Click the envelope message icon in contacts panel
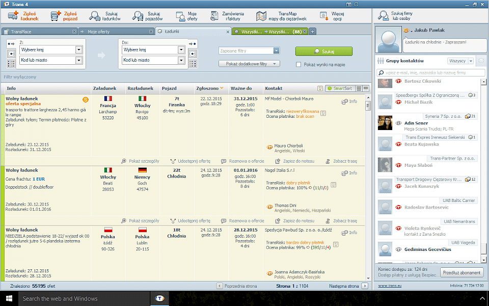The width and height of the screenshot is (489, 306). click(x=481, y=61)
